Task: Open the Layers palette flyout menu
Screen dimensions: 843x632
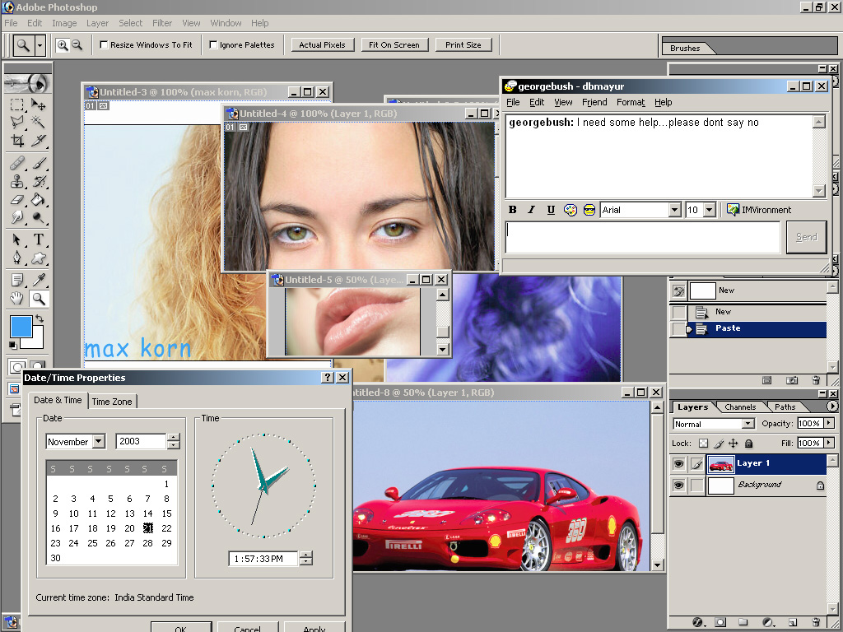Action: (832, 407)
